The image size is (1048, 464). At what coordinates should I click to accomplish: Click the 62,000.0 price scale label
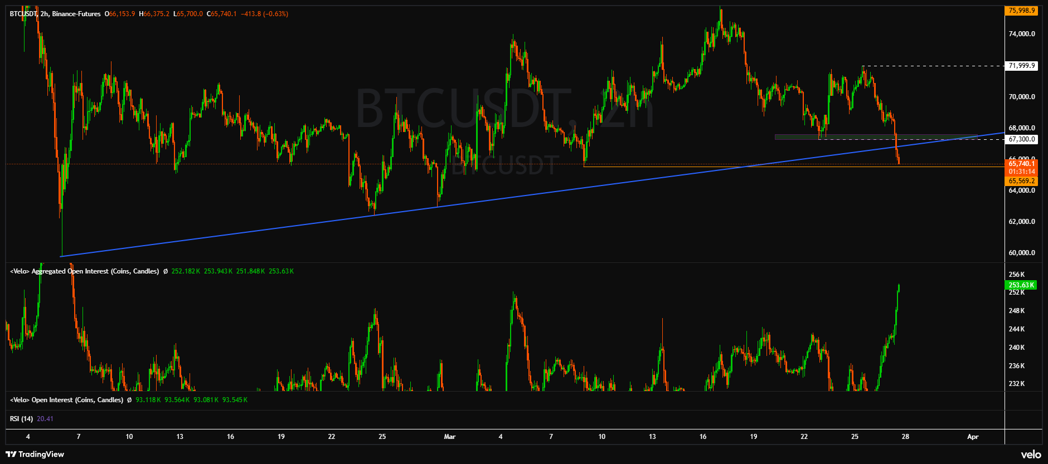pos(1021,222)
